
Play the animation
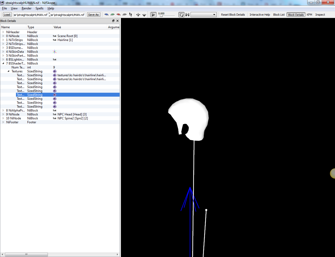154,15
